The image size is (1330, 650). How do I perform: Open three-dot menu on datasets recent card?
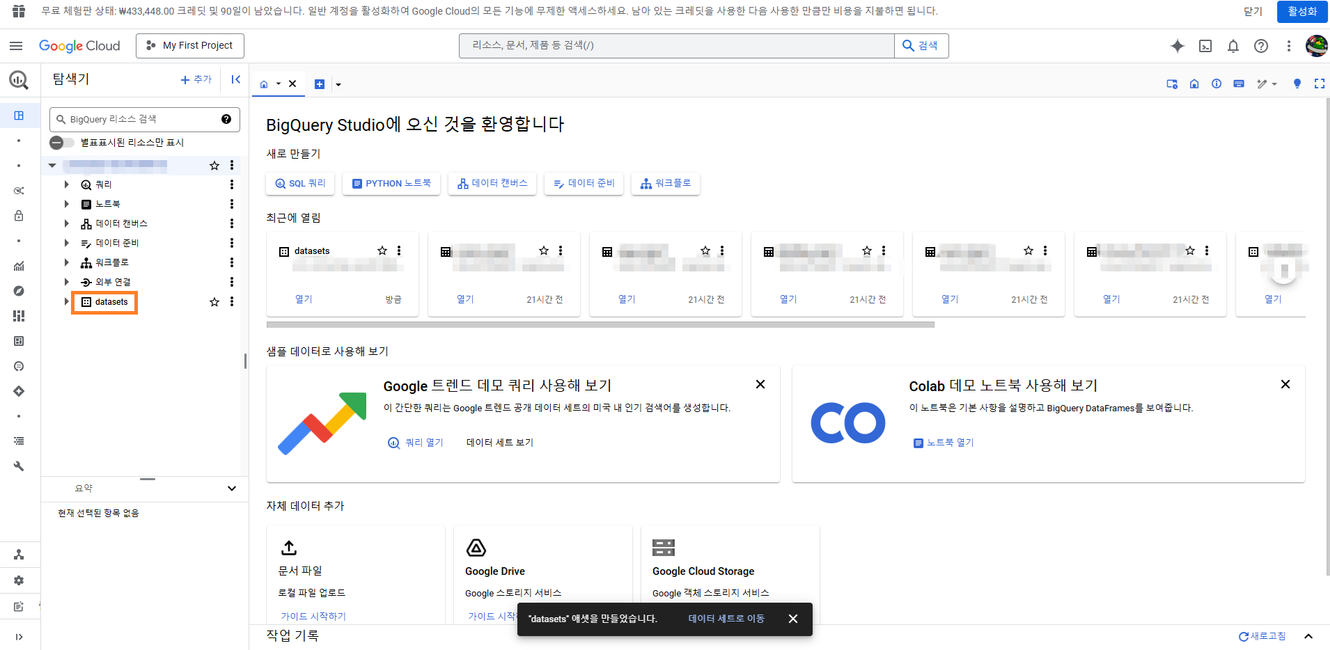[x=399, y=251]
